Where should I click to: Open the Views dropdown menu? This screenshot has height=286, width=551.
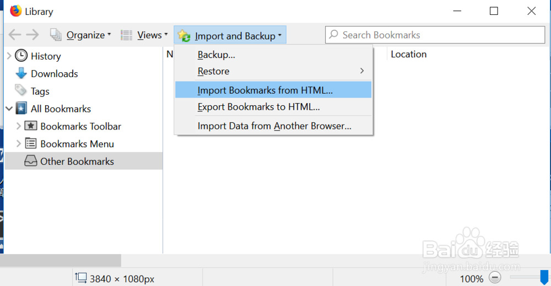coord(144,35)
